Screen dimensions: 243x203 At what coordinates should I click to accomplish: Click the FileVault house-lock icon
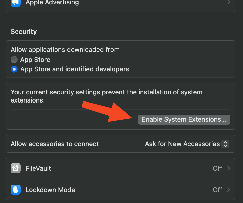[x=16, y=168]
